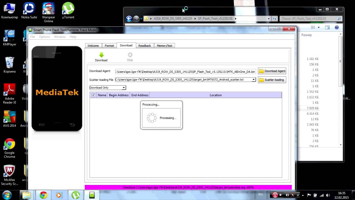Image resolution: width=355 pixels, height=200 pixels.
Task: Click A319_ROW_DS_S305_141125 in Explorer breadcrumb
Action: 173,19
